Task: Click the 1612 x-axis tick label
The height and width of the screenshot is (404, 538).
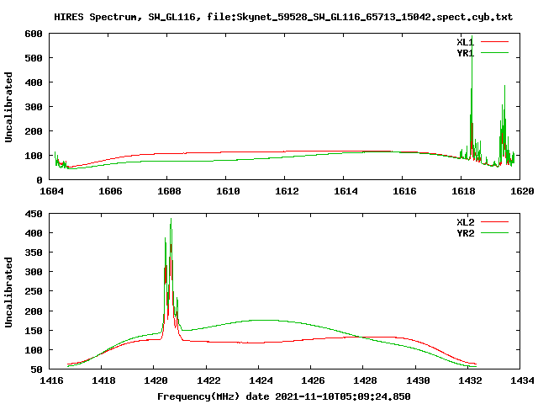Action: coord(287,191)
